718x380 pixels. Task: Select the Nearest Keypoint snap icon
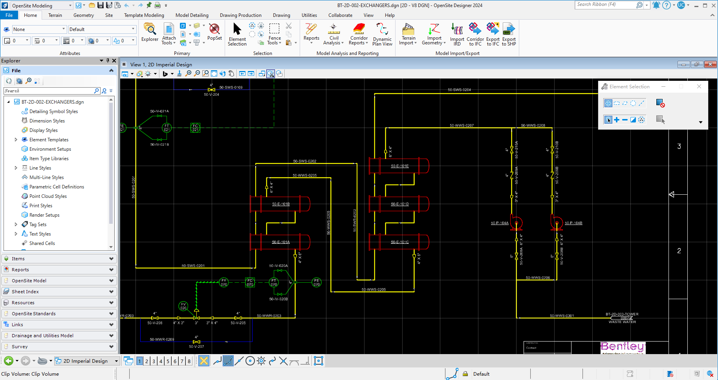(x=228, y=361)
